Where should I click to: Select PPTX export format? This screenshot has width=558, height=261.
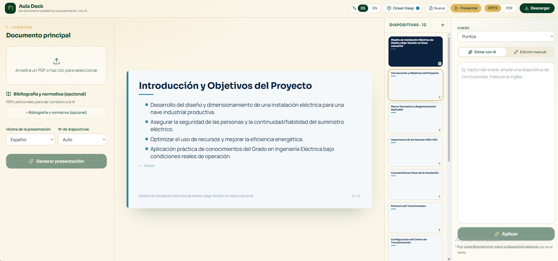coord(493,8)
